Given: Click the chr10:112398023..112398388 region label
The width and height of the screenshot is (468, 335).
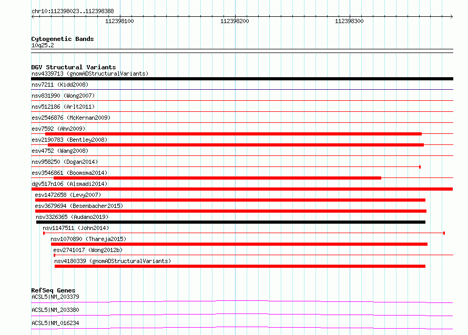Looking at the screenshot, I should coord(73,12).
